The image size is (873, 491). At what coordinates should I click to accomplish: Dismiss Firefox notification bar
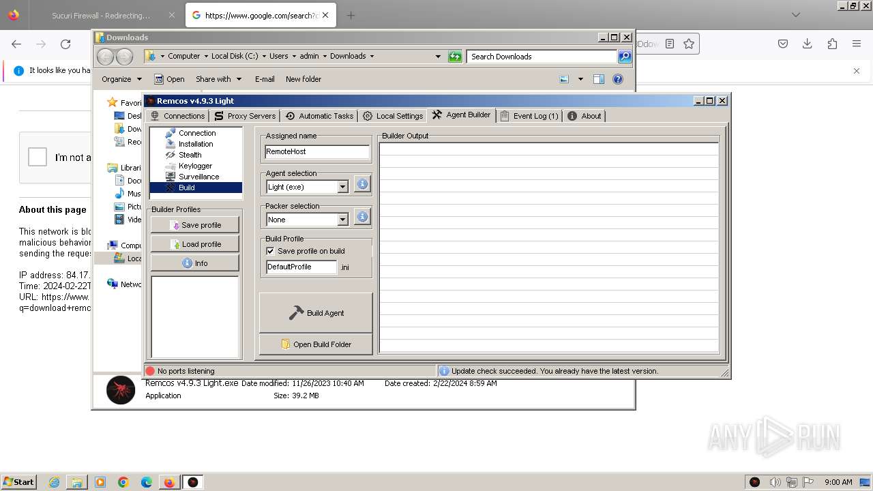[x=857, y=71]
